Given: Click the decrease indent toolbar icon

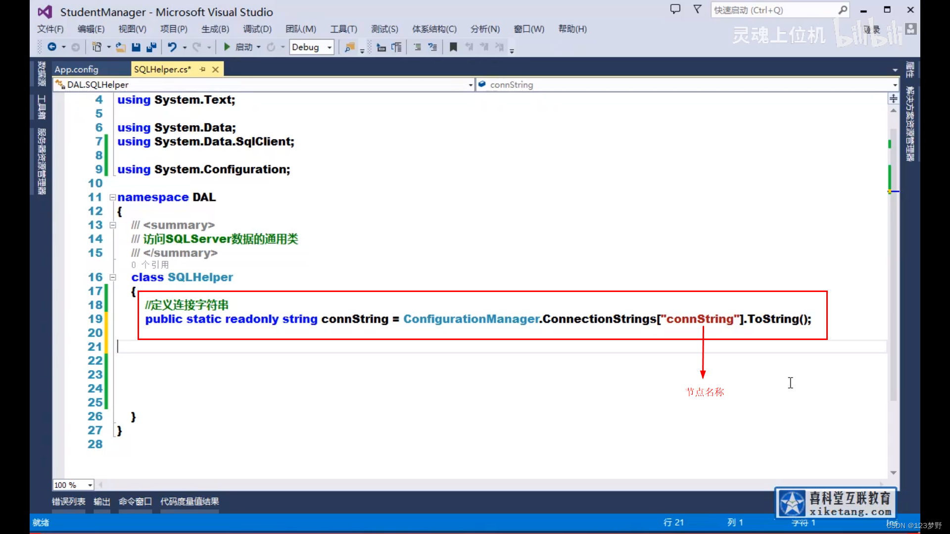Looking at the screenshot, I should click(x=381, y=47).
